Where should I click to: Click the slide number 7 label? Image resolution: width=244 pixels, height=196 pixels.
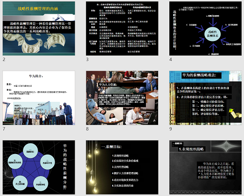click(4, 129)
